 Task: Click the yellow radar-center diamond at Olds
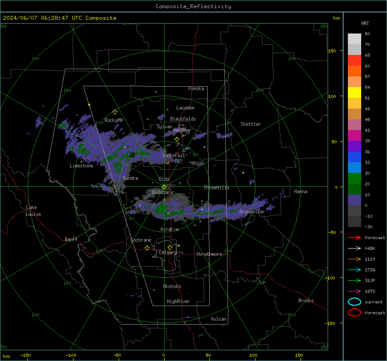[x=164, y=187]
